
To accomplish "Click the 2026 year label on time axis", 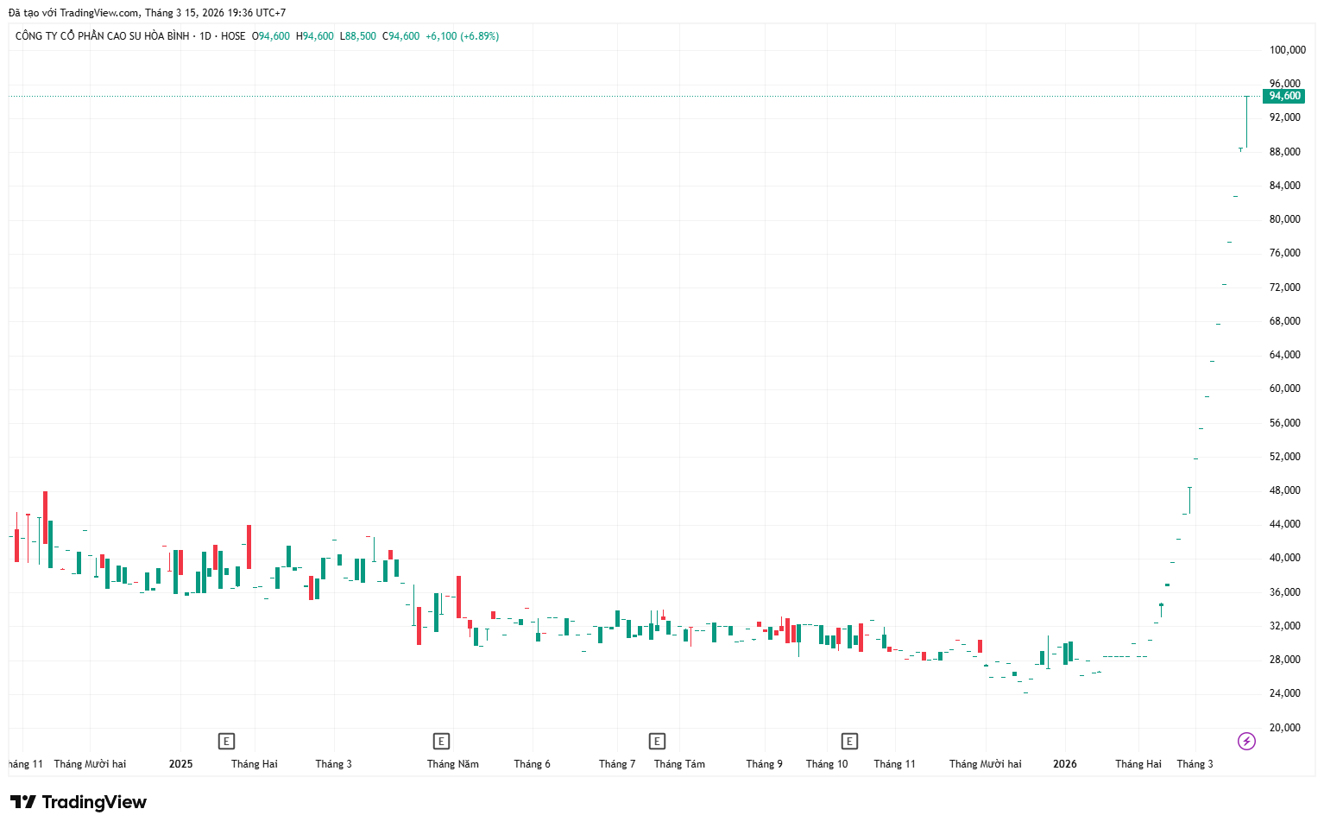I will 1064,764.
